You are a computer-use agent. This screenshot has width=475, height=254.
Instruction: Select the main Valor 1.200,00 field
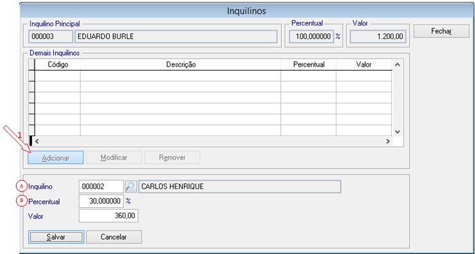point(378,37)
